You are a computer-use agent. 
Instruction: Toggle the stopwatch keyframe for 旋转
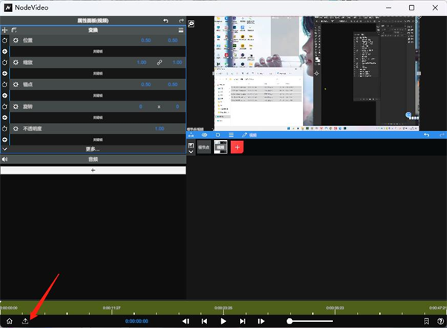[4, 107]
